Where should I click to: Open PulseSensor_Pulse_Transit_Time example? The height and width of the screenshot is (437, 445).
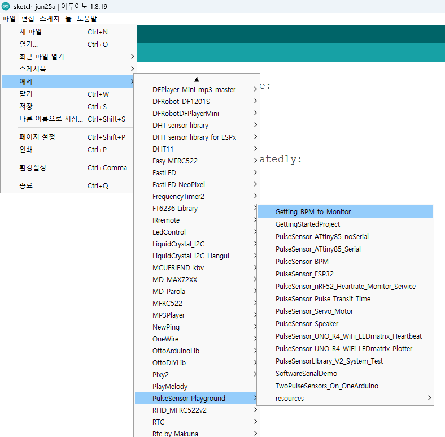click(346, 299)
